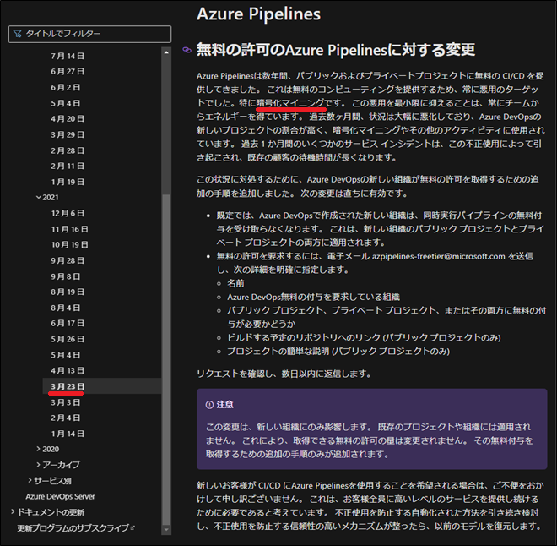
Task: Open the 更新プログラムのサブスクライブ link
Action: 73,528
